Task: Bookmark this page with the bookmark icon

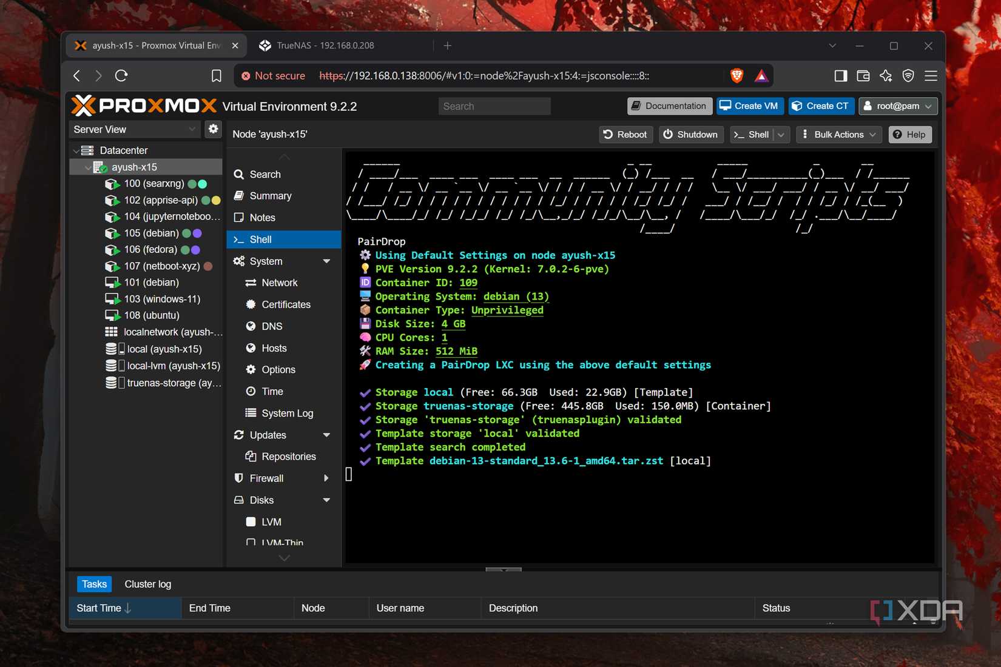Action: coord(216,76)
